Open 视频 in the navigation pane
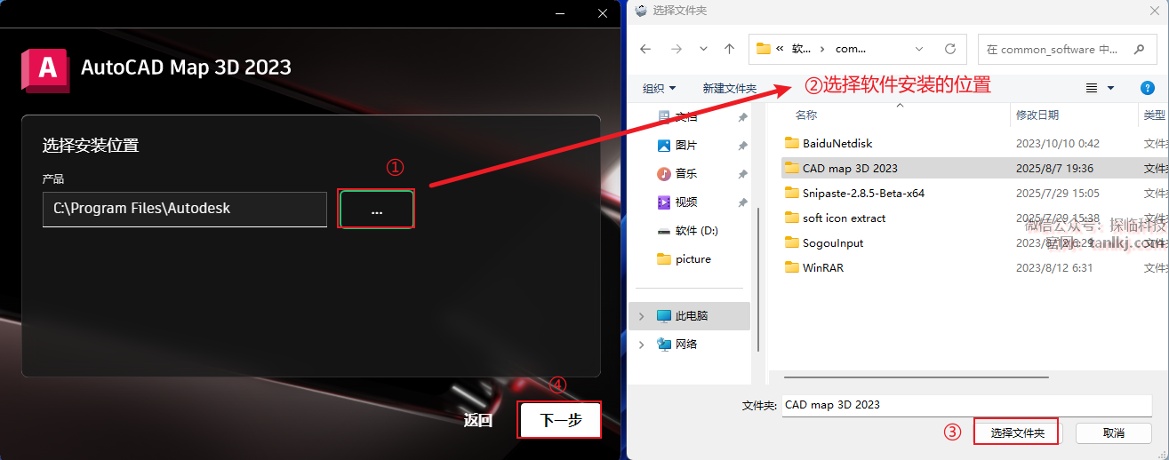 pos(685,202)
